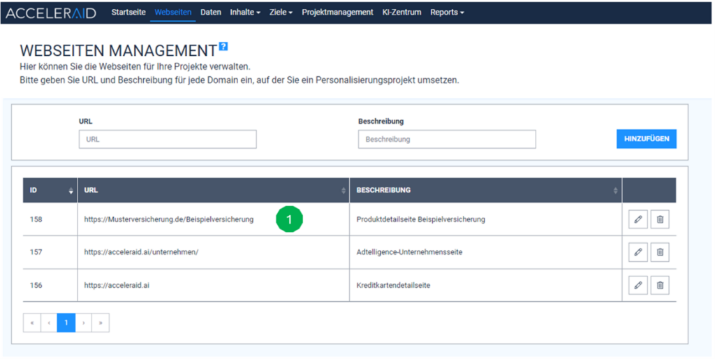
Task: Click the Acceleraid logo
Action: coord(51,13)
